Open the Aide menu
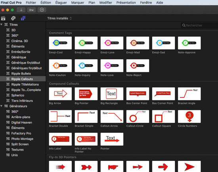This screenshot has width=218, height=172. pyautogui.click(x=159, y=2)
